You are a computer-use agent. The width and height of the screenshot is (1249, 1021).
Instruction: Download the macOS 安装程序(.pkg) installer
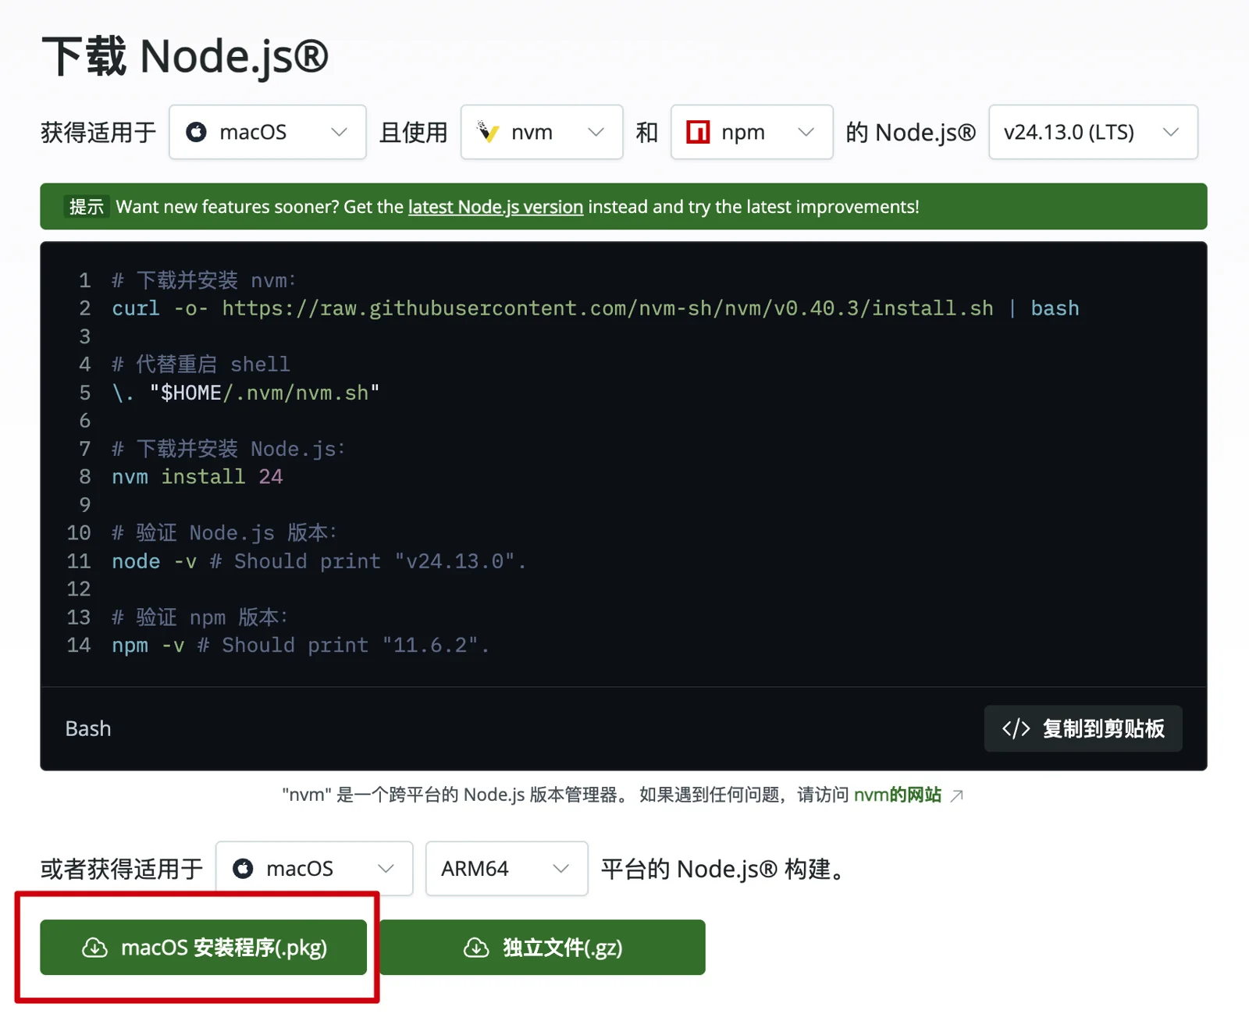[203, 948]
